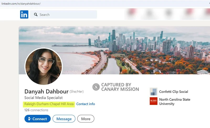Image resolution: width=210 pixels, height=128 pixels.
Task: Open the Contact info link
Action: tap(86, 104)
